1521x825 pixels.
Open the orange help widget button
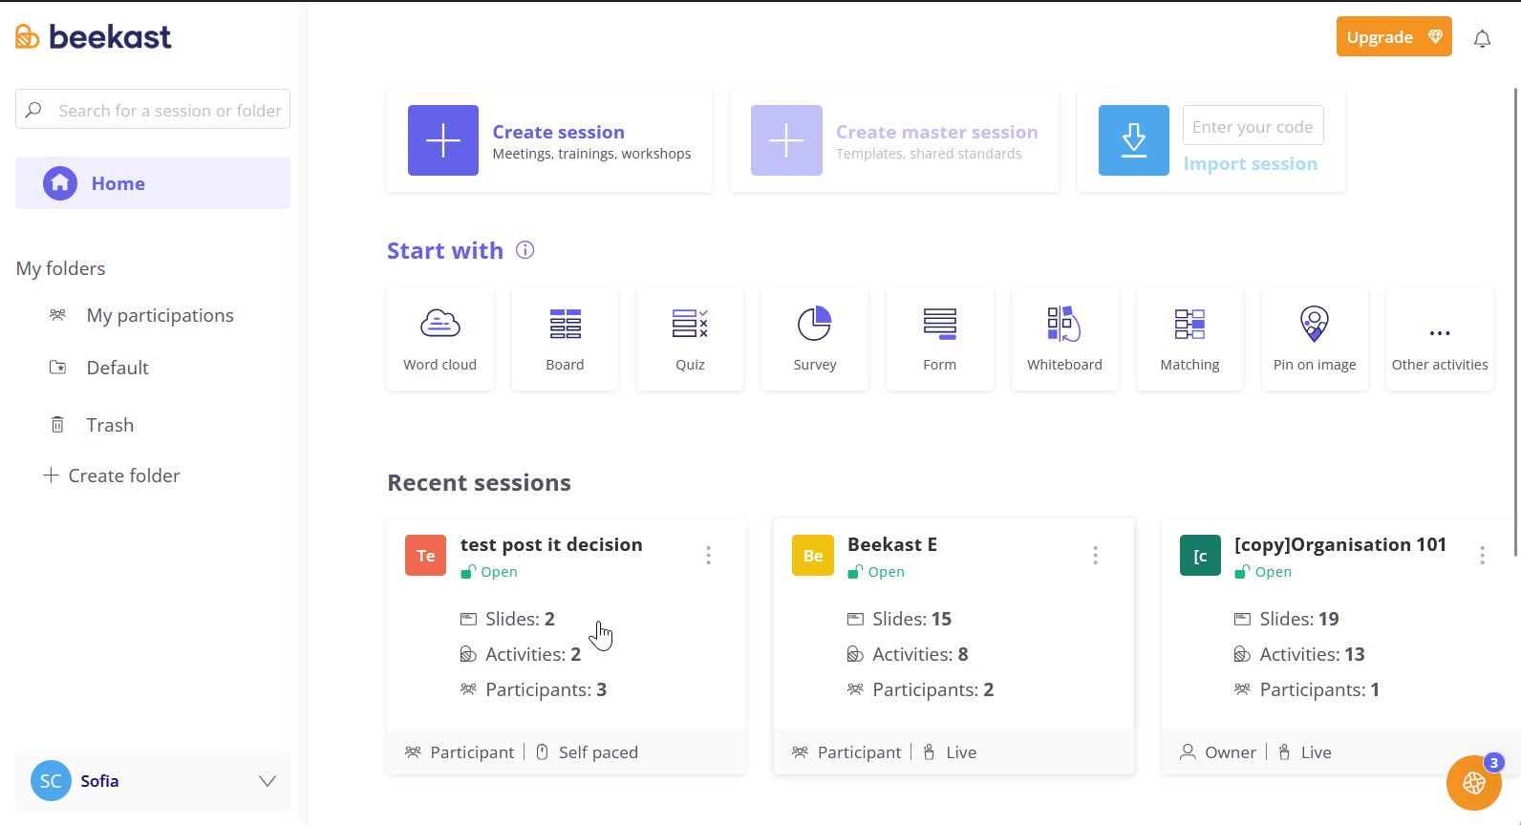tap(1474, 783)
